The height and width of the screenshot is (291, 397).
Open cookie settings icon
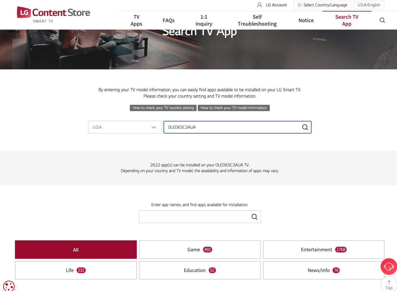pos(9,286)
